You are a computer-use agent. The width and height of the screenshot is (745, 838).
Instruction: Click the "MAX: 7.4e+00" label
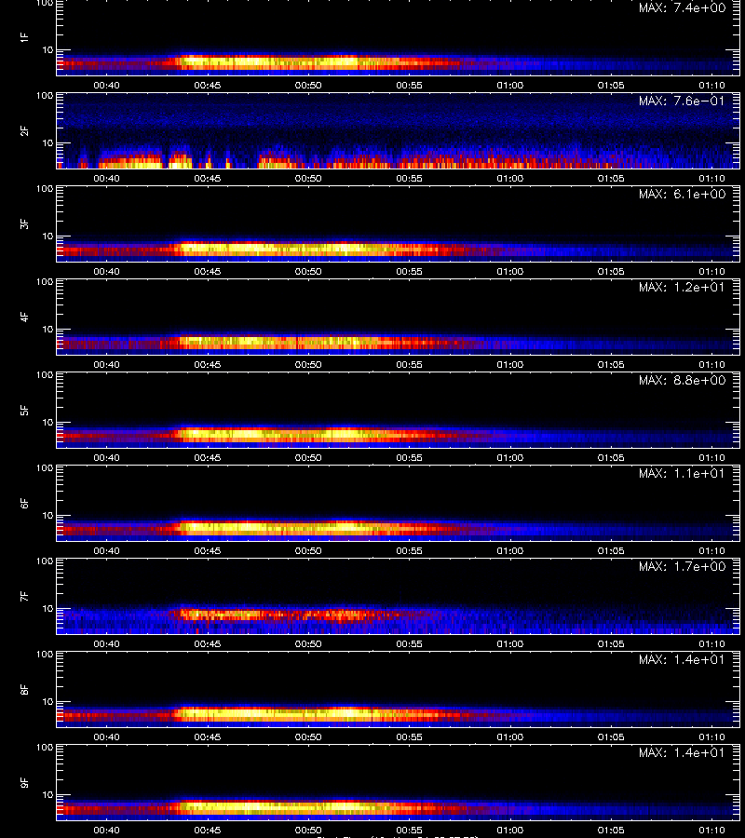click(x=682, y=8)
